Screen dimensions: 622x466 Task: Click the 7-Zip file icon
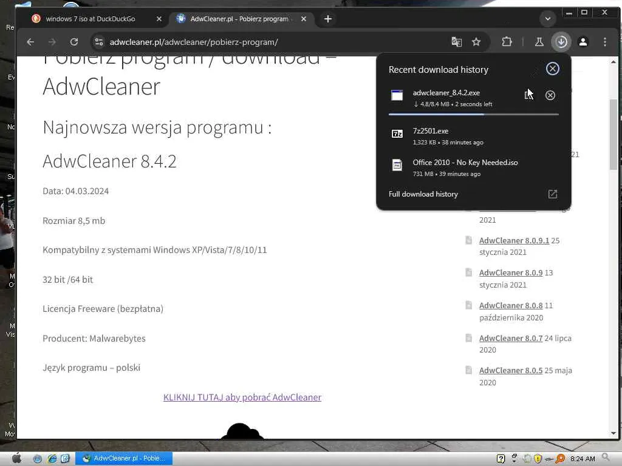pos(397,133)
